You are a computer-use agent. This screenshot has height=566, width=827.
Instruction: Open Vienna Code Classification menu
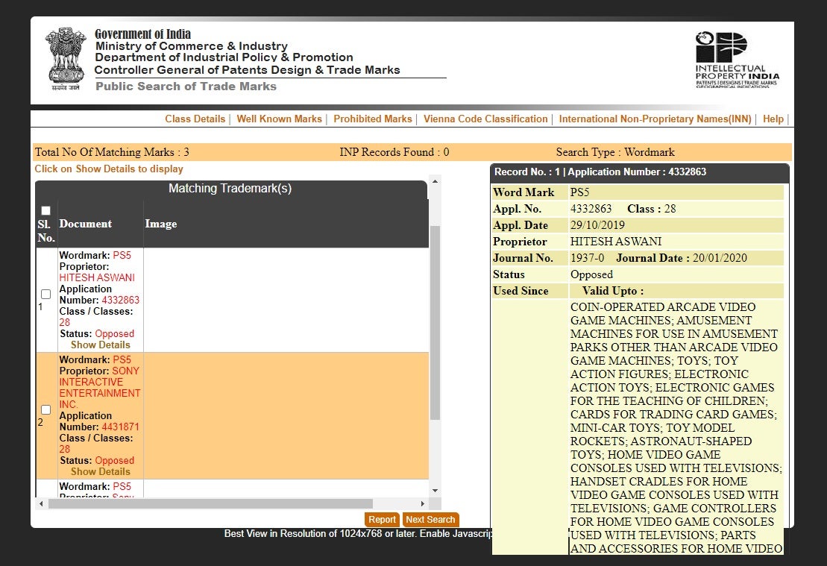coord(485,119)
